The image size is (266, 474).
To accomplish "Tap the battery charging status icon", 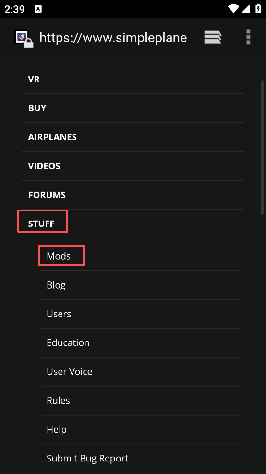I will (x=258, y=9).
